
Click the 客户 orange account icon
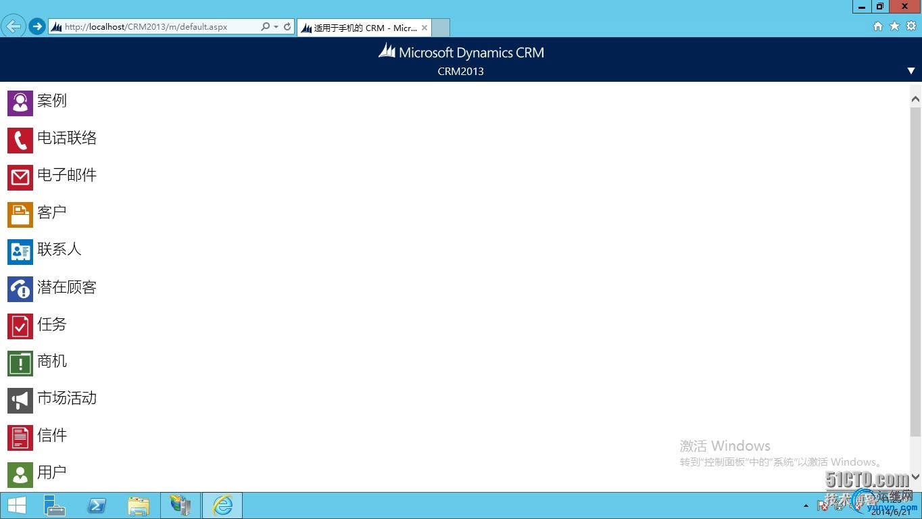click(x=20, y=214)
